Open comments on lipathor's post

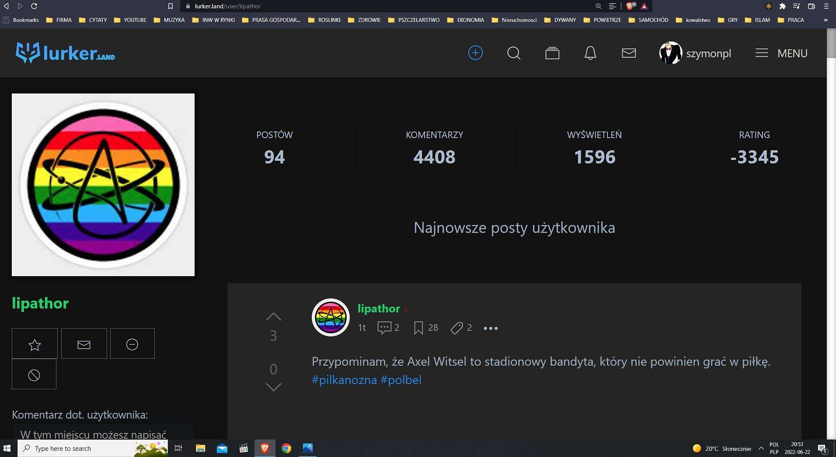pyautogui.click(x=388, y=328)
